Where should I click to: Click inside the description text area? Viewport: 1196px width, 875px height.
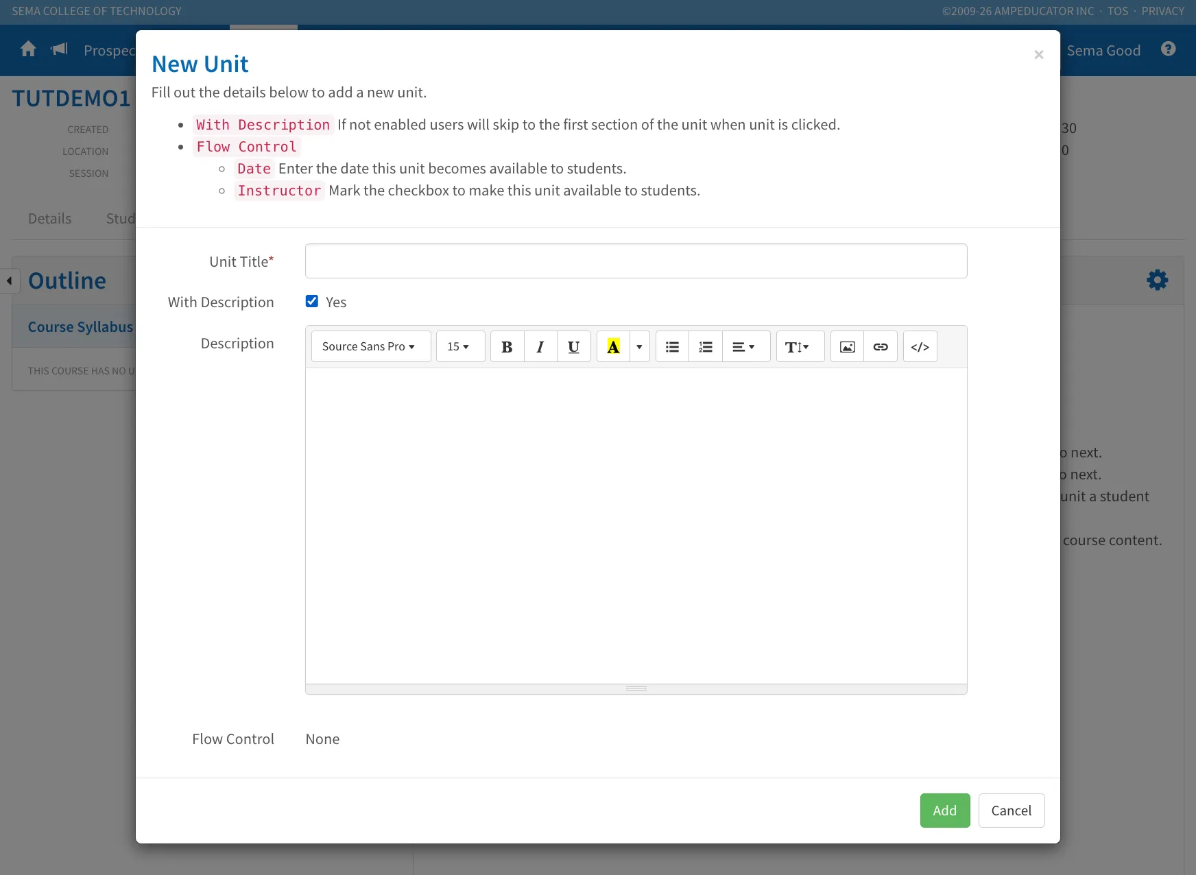(x=636, y=525)
